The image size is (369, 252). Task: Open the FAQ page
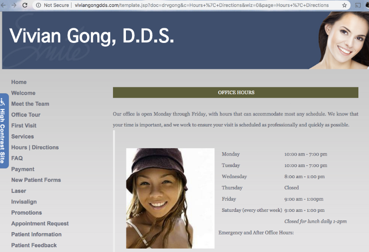click(x=17, y=158)
